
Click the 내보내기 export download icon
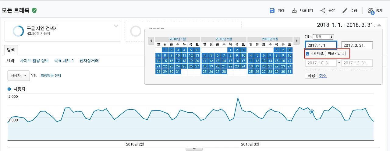pyautogui.click(x=294, y=11)
